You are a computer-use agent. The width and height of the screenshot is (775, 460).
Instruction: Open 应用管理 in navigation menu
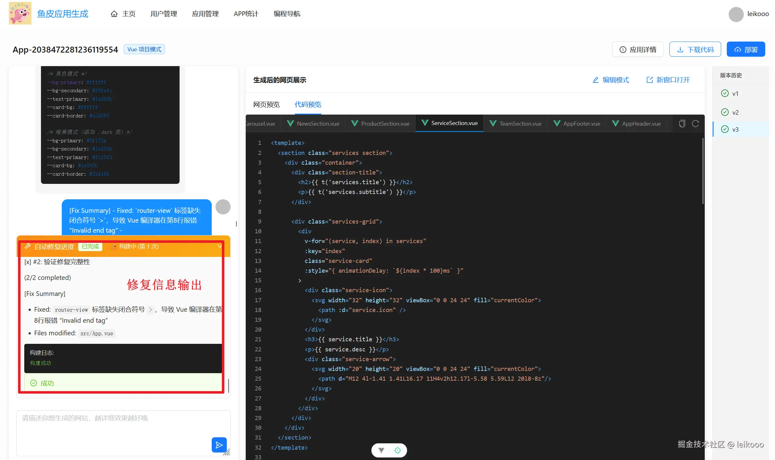(x=205, y=14)
